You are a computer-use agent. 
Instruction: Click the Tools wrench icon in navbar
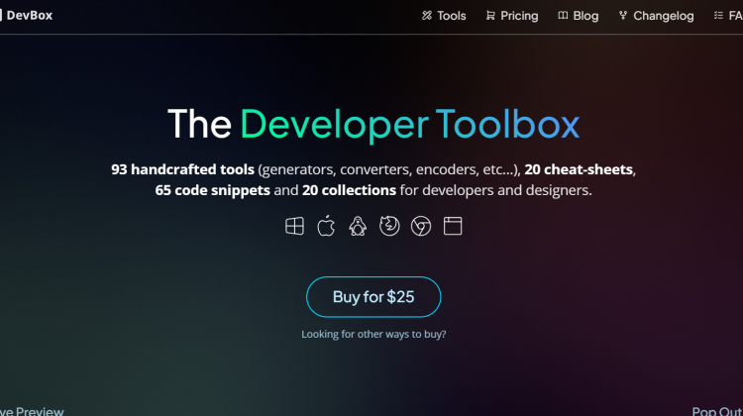pos(427,16)
